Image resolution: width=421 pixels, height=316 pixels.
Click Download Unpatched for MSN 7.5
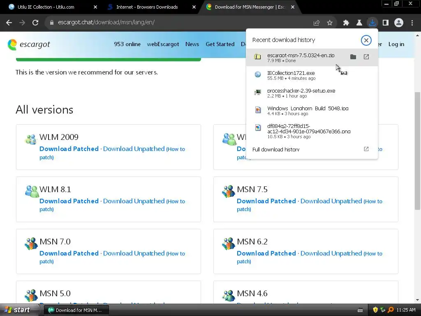331,201
